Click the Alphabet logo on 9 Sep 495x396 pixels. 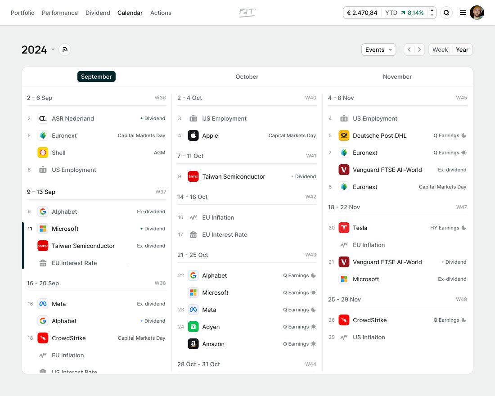[43, 211]
